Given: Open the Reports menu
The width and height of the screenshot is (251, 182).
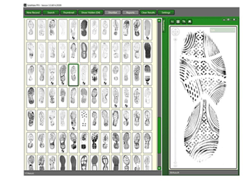Looking at the screenshot, I should coord(131,13).
